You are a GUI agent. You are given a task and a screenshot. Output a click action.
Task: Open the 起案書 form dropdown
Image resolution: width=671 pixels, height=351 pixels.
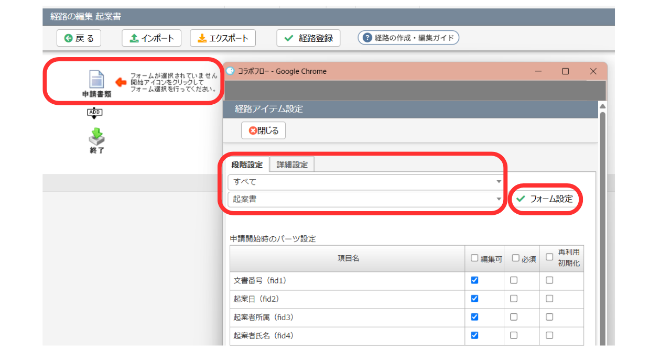coord(366,199)
